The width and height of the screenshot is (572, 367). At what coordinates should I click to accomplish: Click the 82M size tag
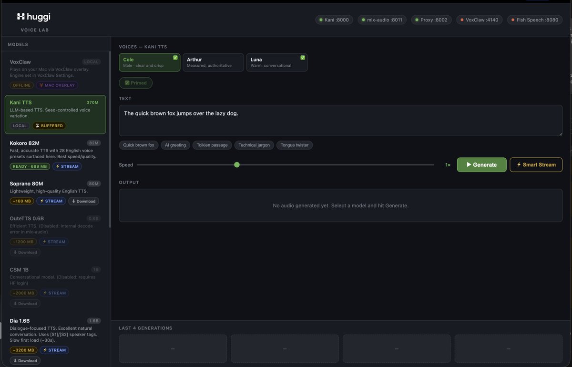(94, 143)
